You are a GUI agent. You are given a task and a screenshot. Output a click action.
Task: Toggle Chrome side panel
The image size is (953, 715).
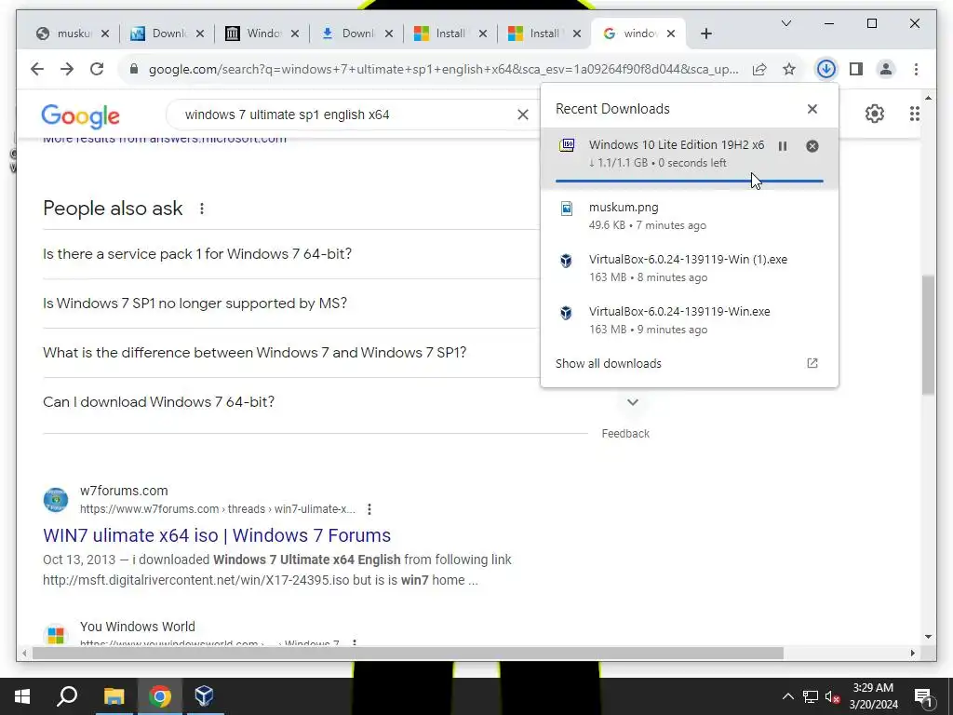(856, 69)
